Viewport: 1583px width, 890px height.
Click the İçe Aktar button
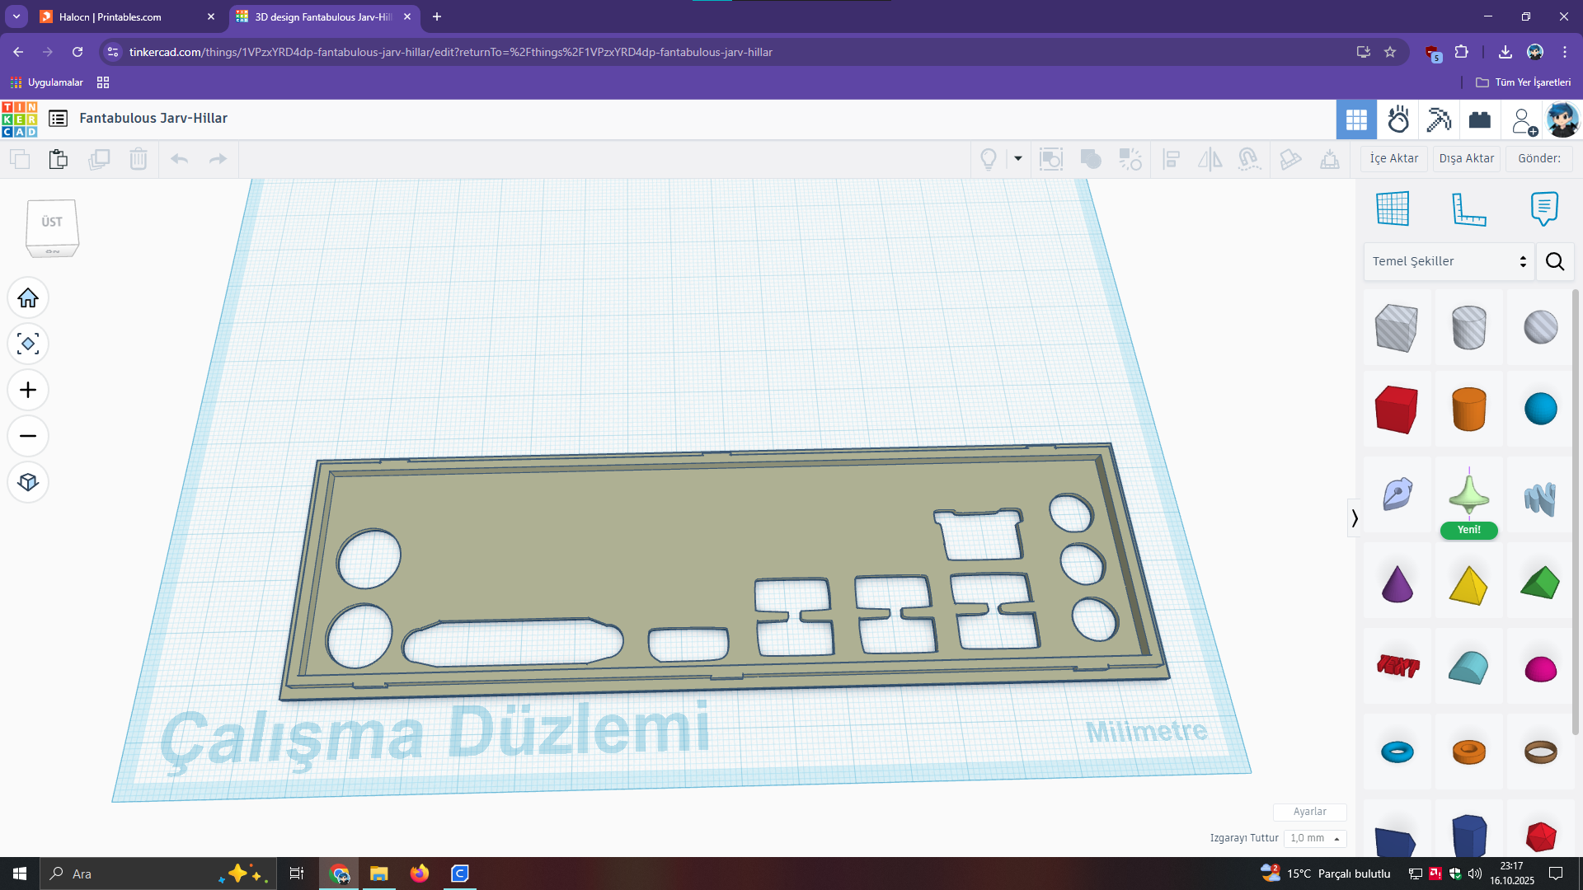(1394, 158)
